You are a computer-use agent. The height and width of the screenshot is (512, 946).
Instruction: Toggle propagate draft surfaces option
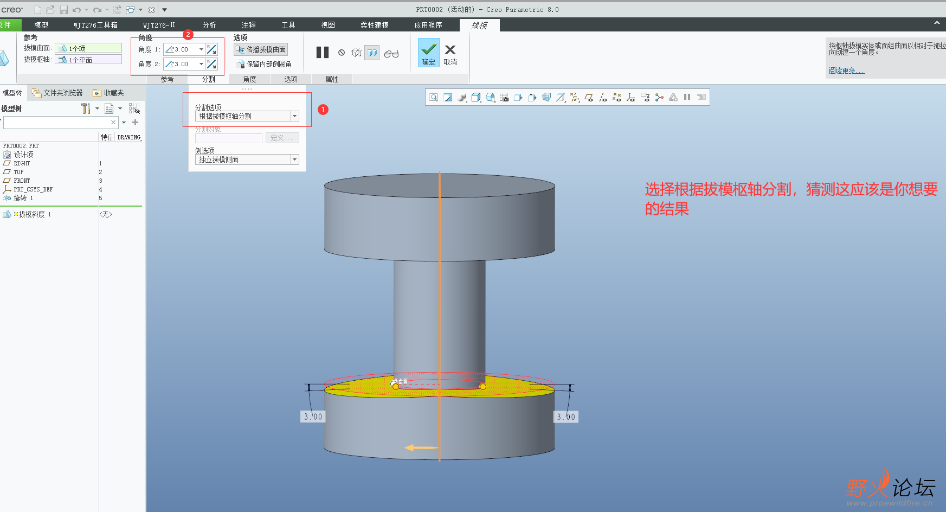[261, 49]
